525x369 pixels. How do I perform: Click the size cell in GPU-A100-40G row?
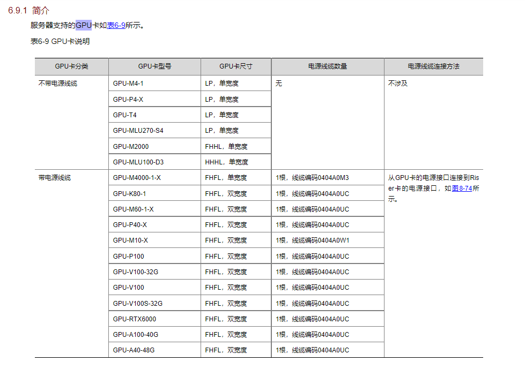[x=236, y=335]
